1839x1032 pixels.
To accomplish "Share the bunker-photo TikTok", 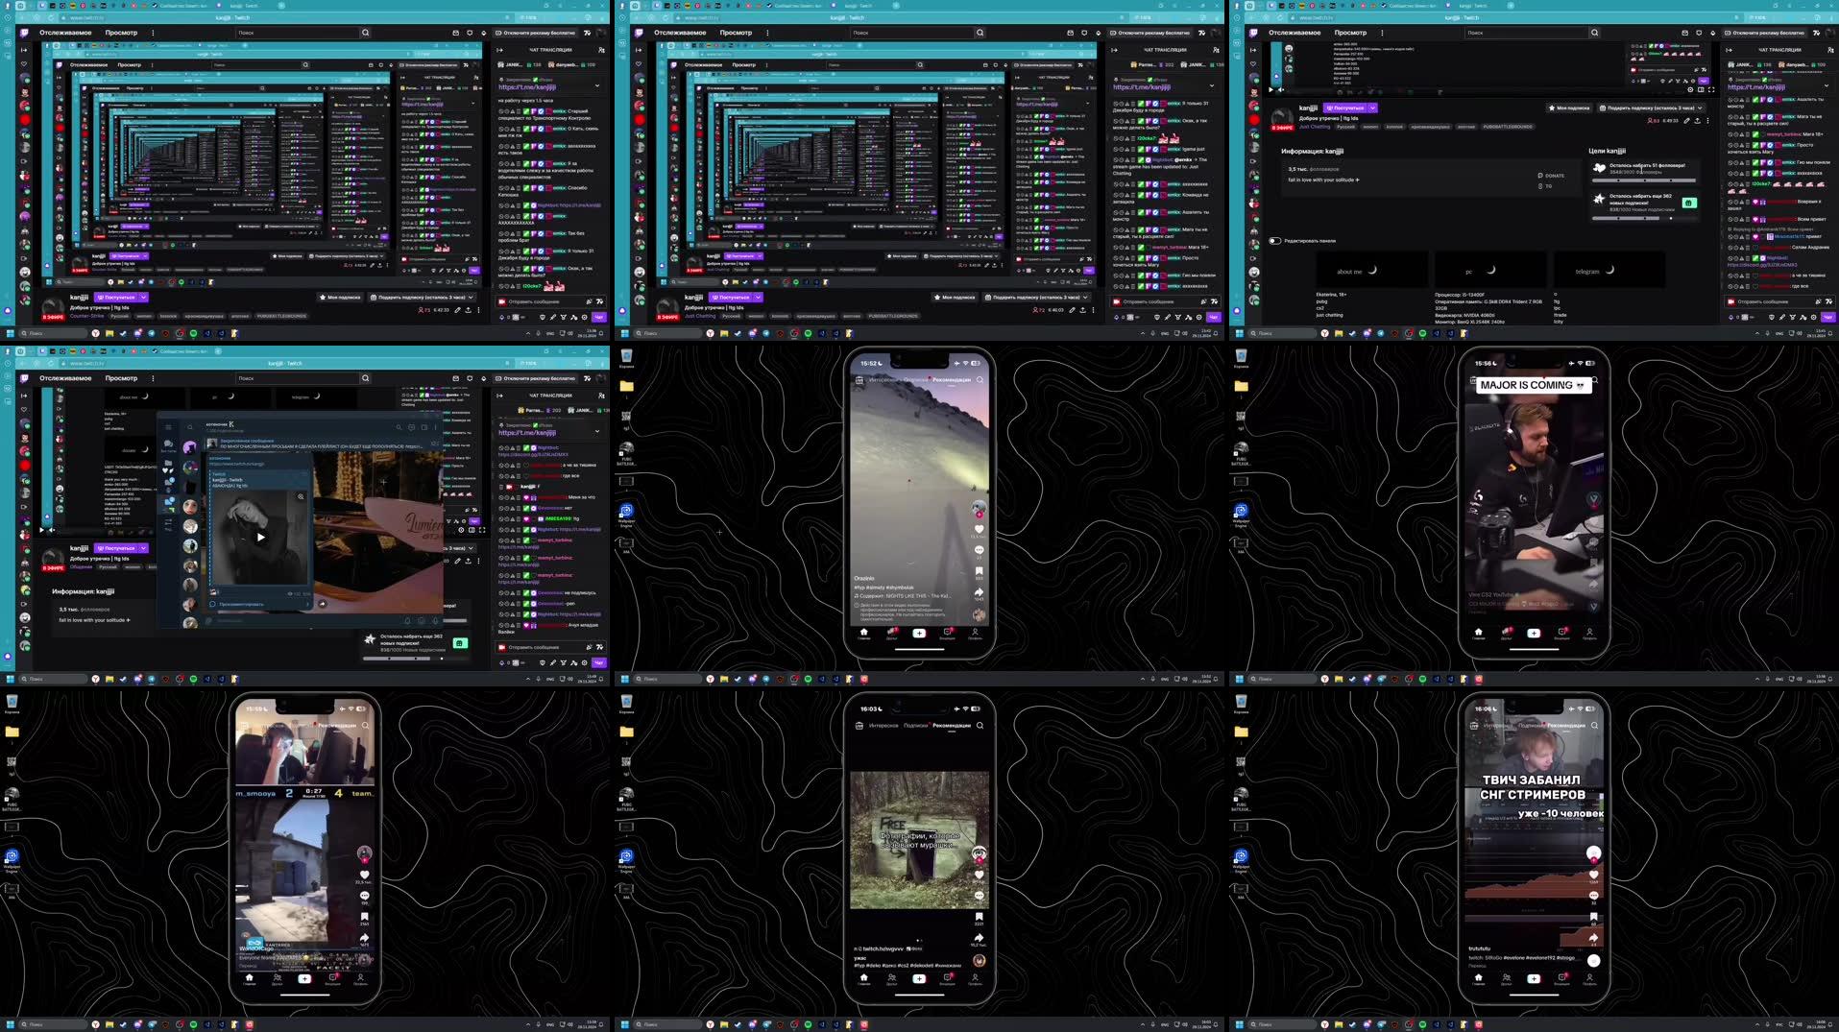I will click(979, 939).
